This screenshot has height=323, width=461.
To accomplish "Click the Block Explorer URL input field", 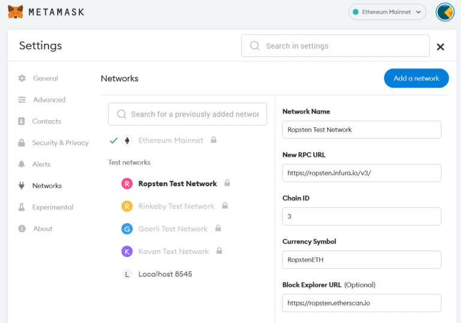I will pos(361,303).
